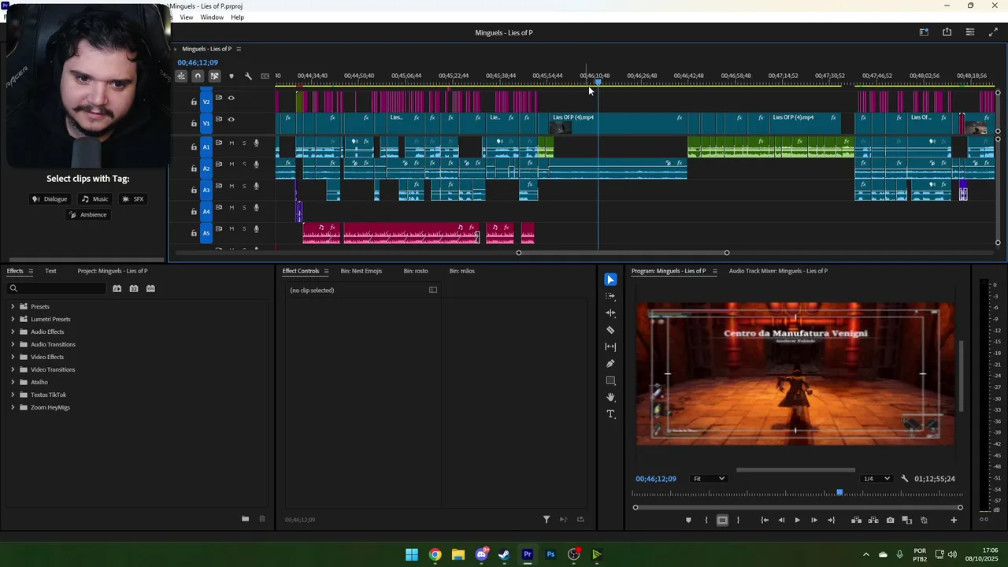The width and height of the screenshot is (1008, 567).
Task: Expand the Audio Transitions folder
Action: 13,344
